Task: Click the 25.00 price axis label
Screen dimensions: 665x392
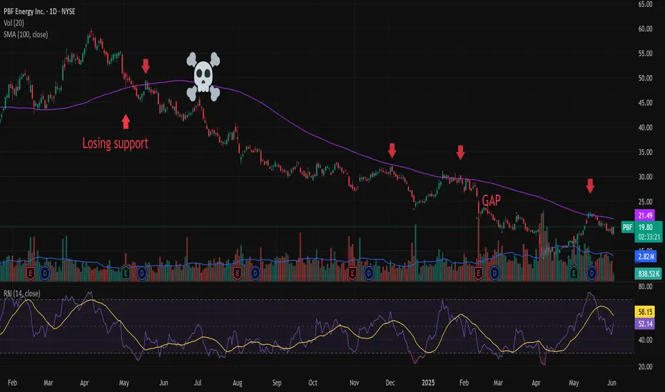Action: (x=645, y=201)
